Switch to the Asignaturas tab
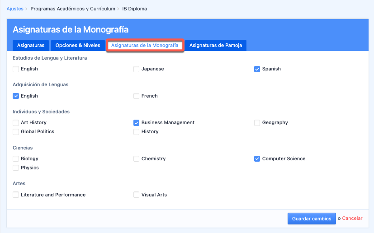374x233 pixels. pos(31,45)
